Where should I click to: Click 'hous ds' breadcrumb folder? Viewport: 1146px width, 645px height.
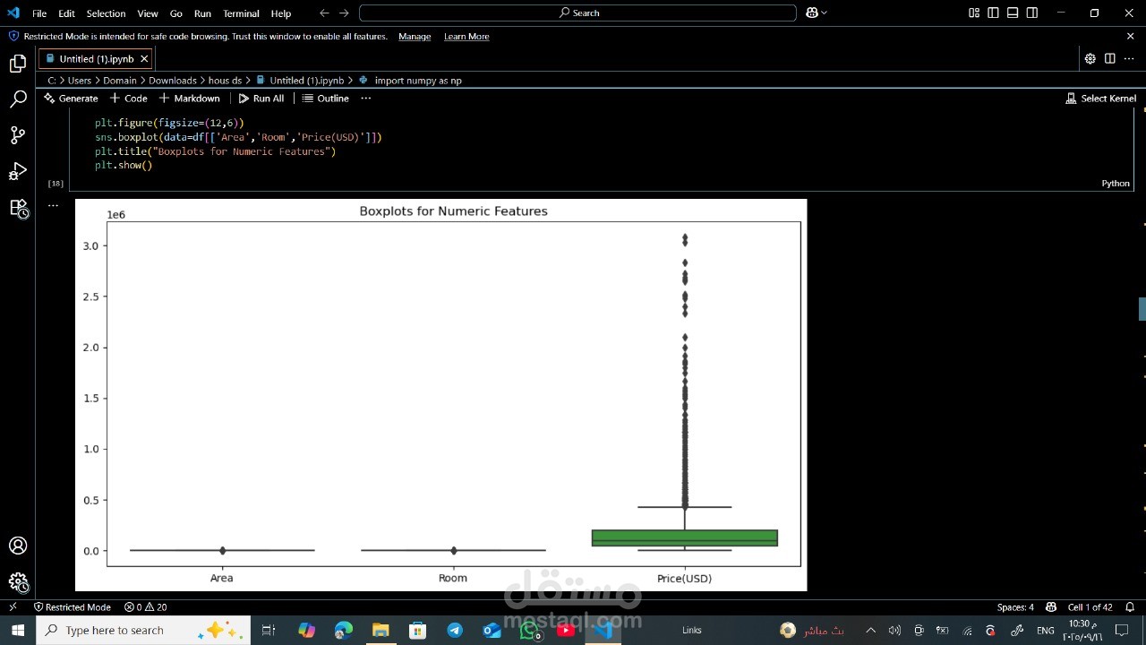[x=225, y=81]
